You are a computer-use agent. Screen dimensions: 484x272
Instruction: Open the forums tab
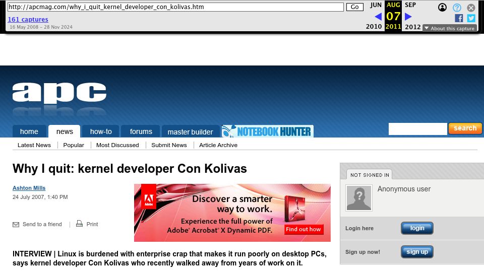coord(141,131)
